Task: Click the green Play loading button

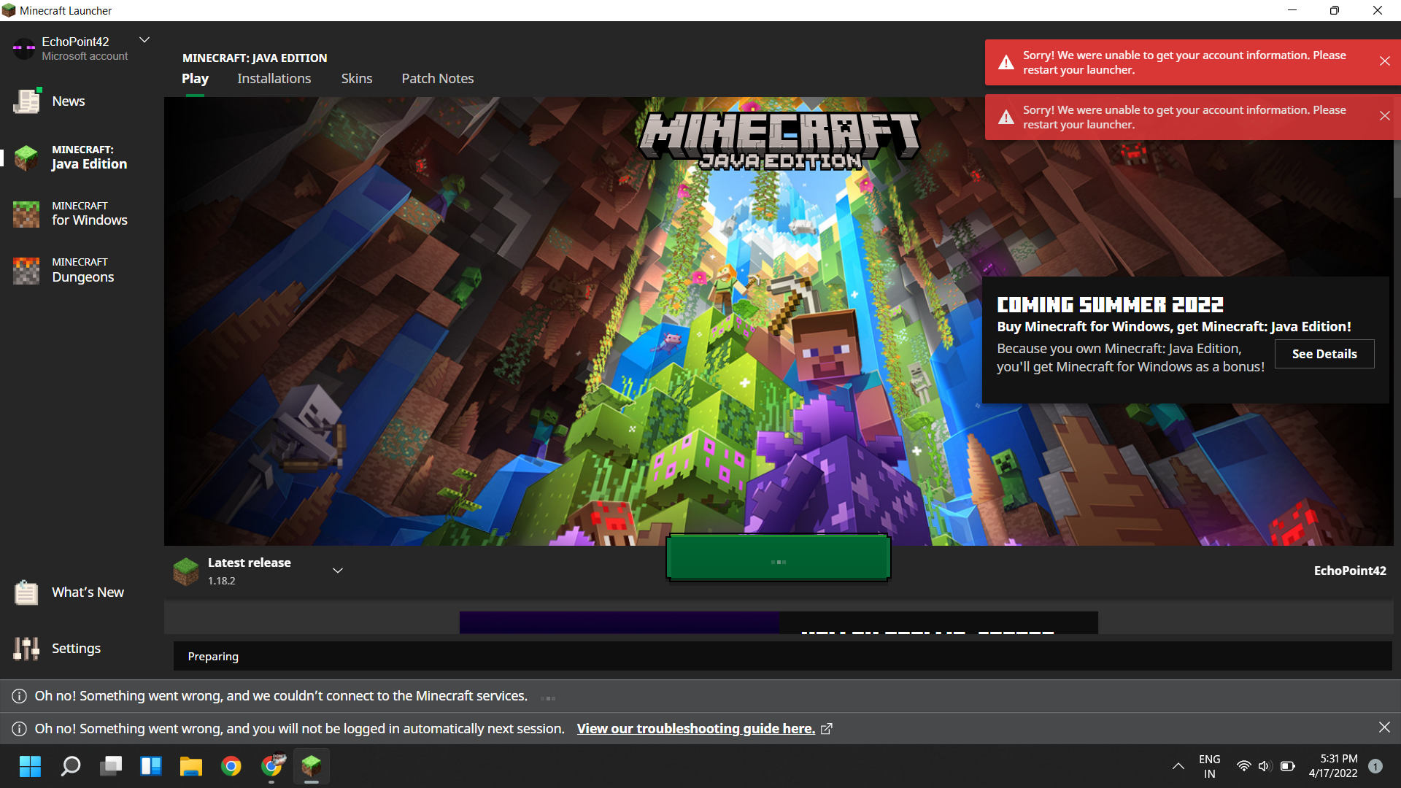Action: (x=778, y=559)
